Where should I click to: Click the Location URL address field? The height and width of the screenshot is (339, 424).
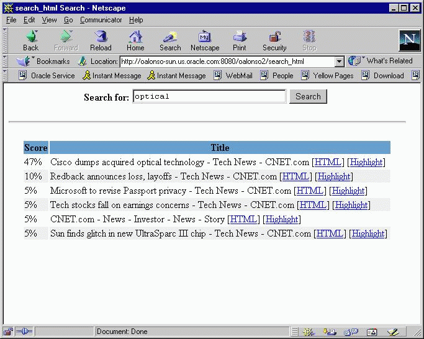(x=227, y=61)
